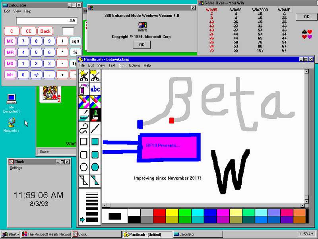Select the Paint Roller tool
The image size is (318, 239).
click(84, 115)
